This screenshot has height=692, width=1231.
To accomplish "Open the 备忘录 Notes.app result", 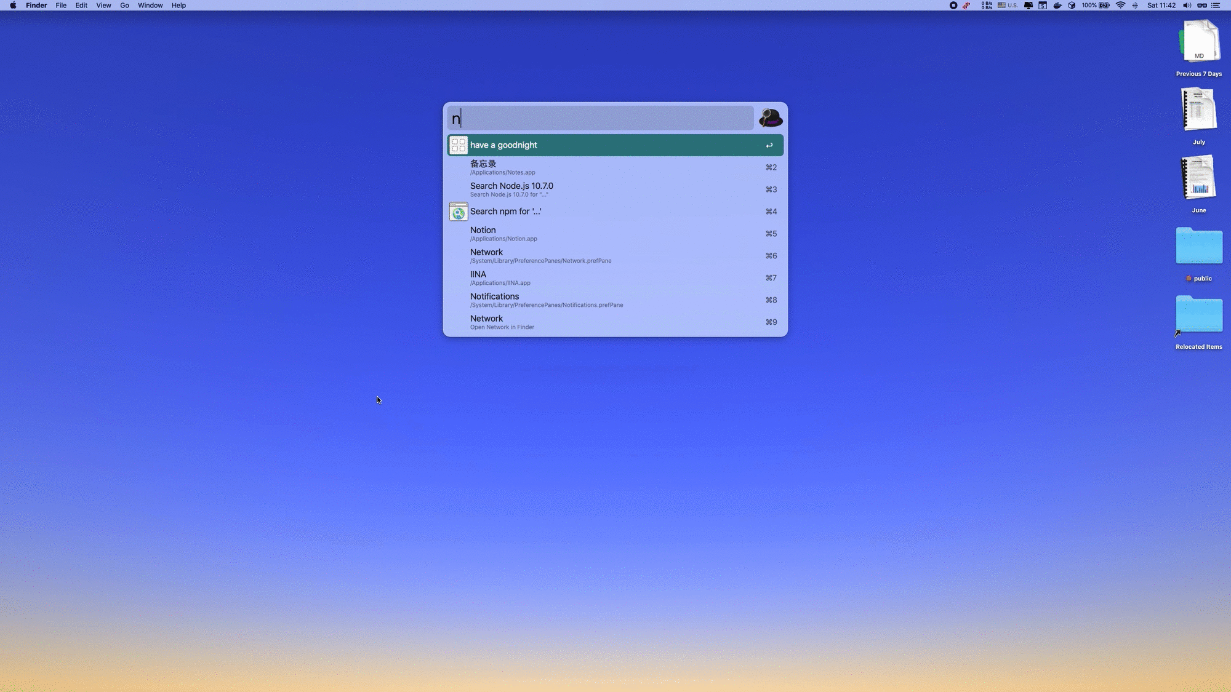I will click(x=615, y=167).
